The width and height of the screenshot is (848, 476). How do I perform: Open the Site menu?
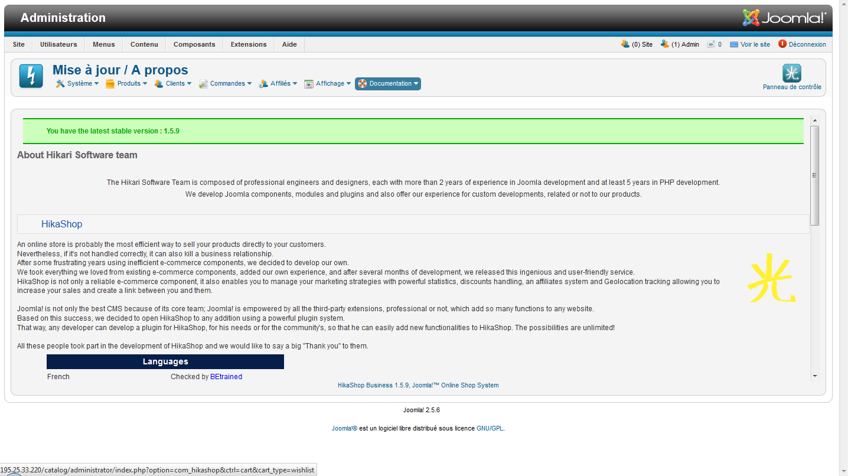point(19,44)
